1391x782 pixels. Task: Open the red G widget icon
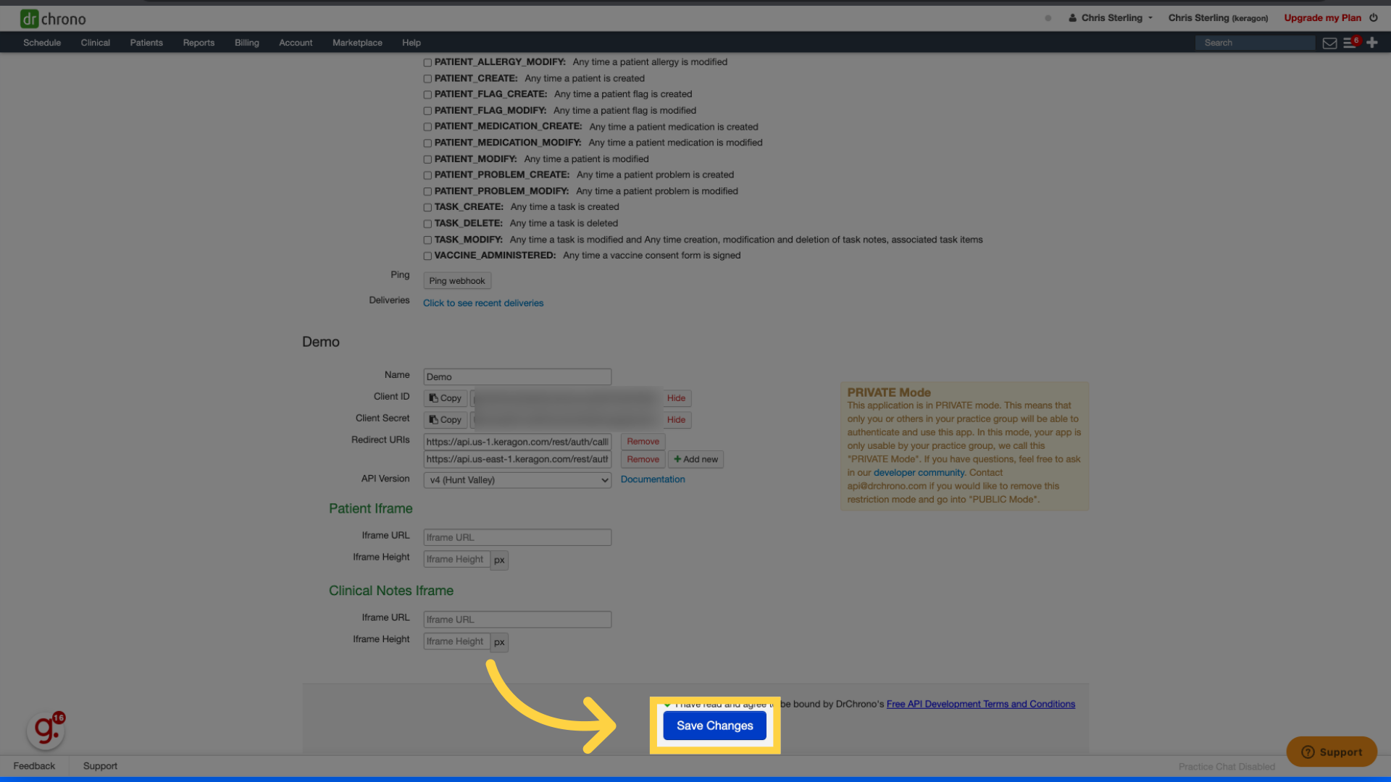pos(46,730)
